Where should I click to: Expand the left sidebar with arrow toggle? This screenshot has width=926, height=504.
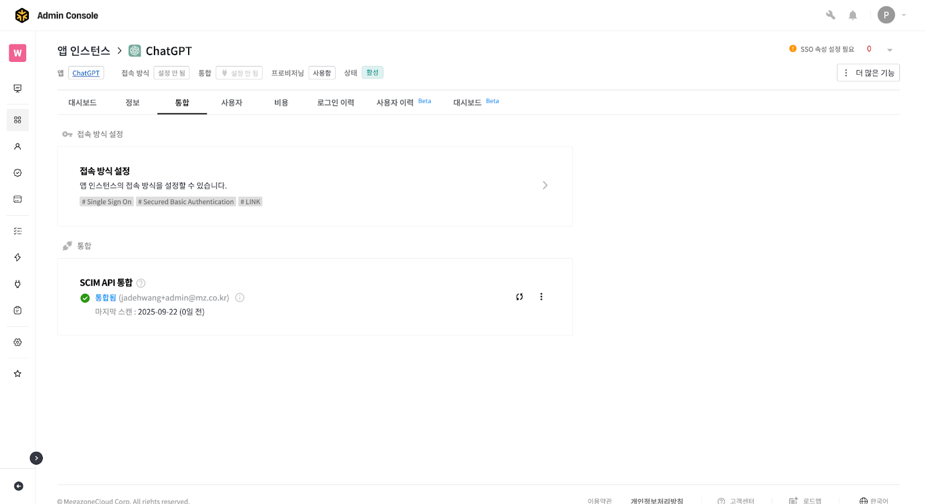(36, 458)
